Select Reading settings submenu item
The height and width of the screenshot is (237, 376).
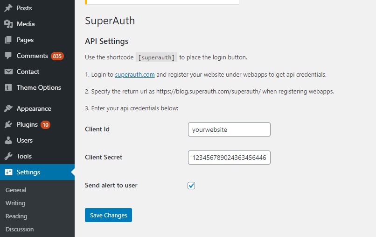click(x=16, y=216)
